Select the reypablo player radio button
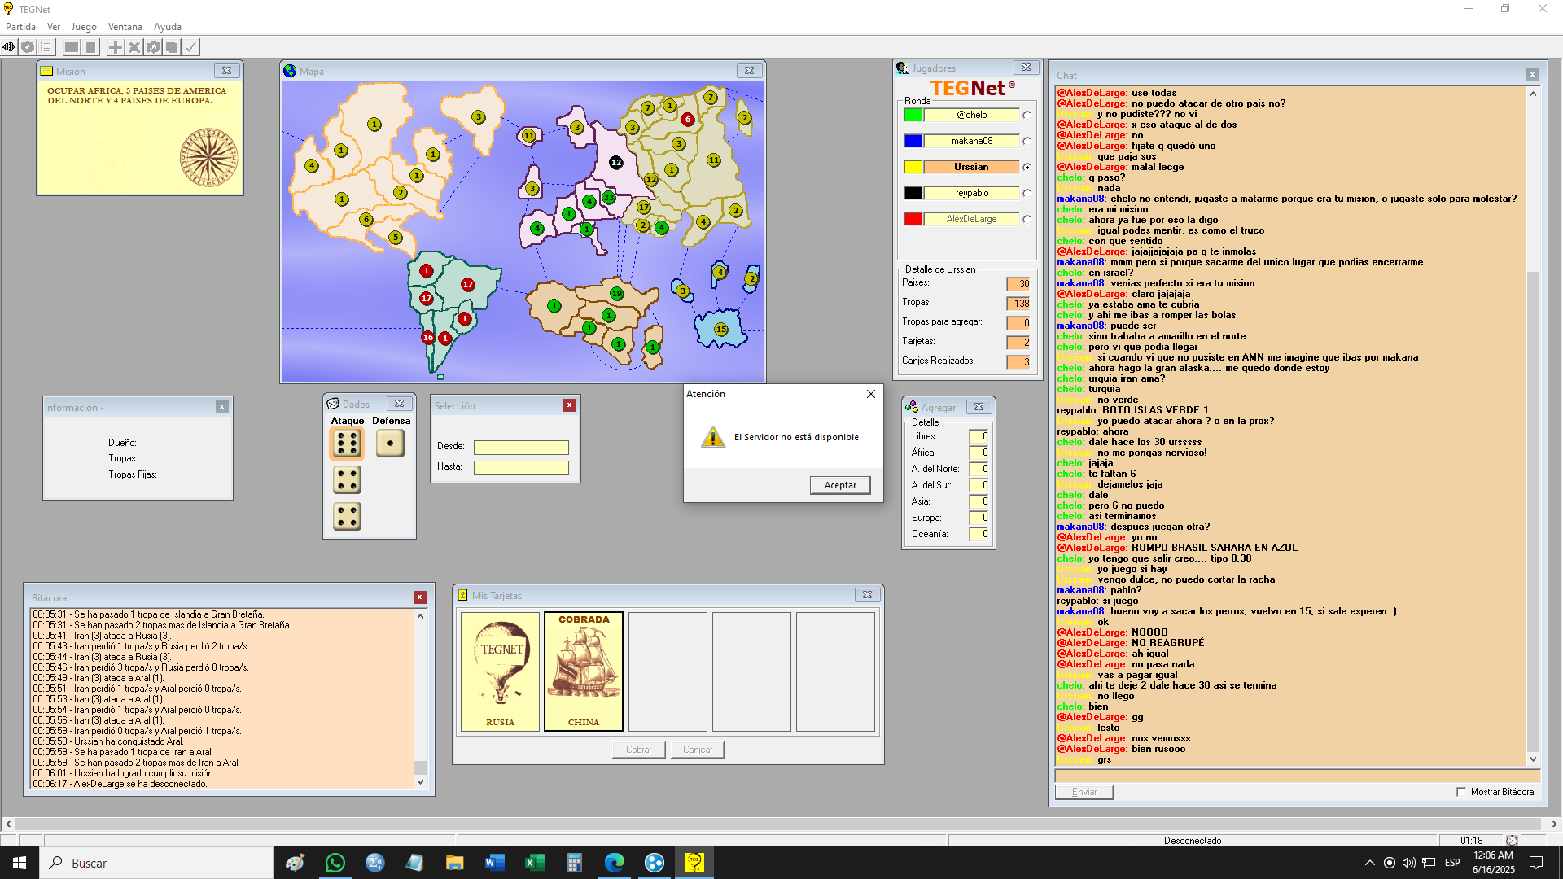The width and height of the screenshot is (1563, 879). tap(1027, 193)
